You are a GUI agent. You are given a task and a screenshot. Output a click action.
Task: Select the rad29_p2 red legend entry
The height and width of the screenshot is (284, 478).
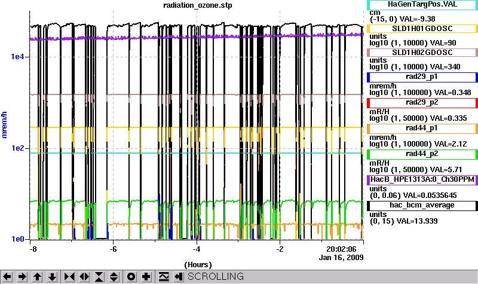[422, 103]
